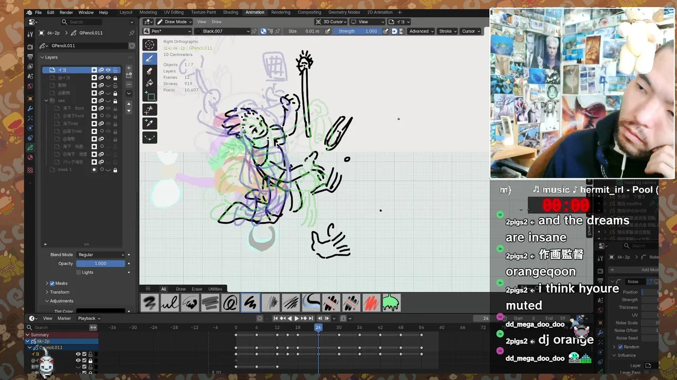677x380 pixels.
Task: Open the layer specials dropdown arrow
Action: tap(129, 93)
